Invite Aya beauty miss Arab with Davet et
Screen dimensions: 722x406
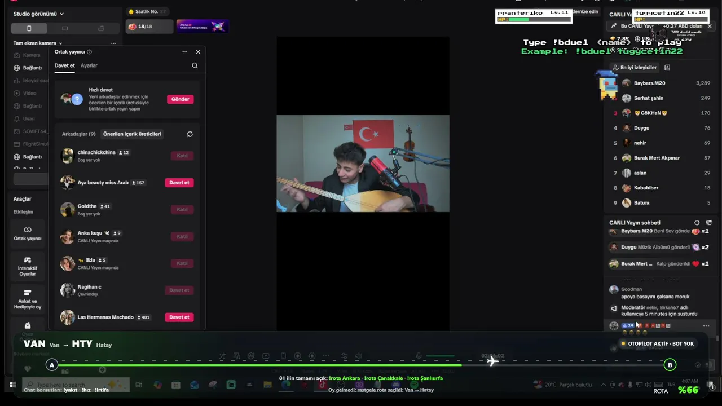179,183
